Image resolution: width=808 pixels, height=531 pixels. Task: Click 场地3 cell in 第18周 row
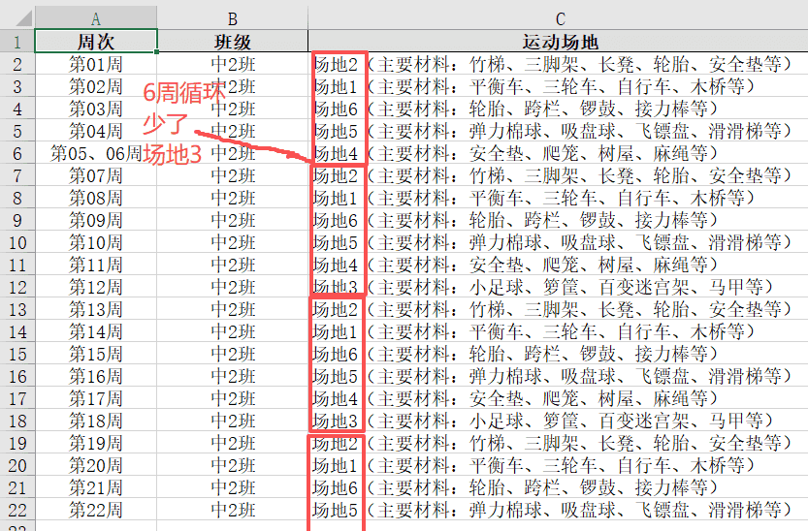[558, 421]
